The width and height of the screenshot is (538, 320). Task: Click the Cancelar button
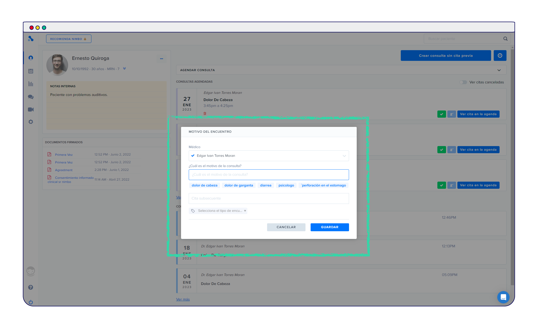tap(286, 227)
